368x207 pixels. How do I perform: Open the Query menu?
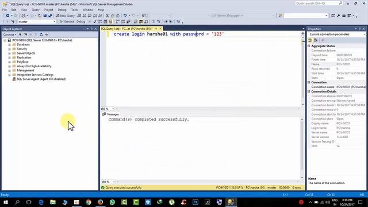click(36, 10)
